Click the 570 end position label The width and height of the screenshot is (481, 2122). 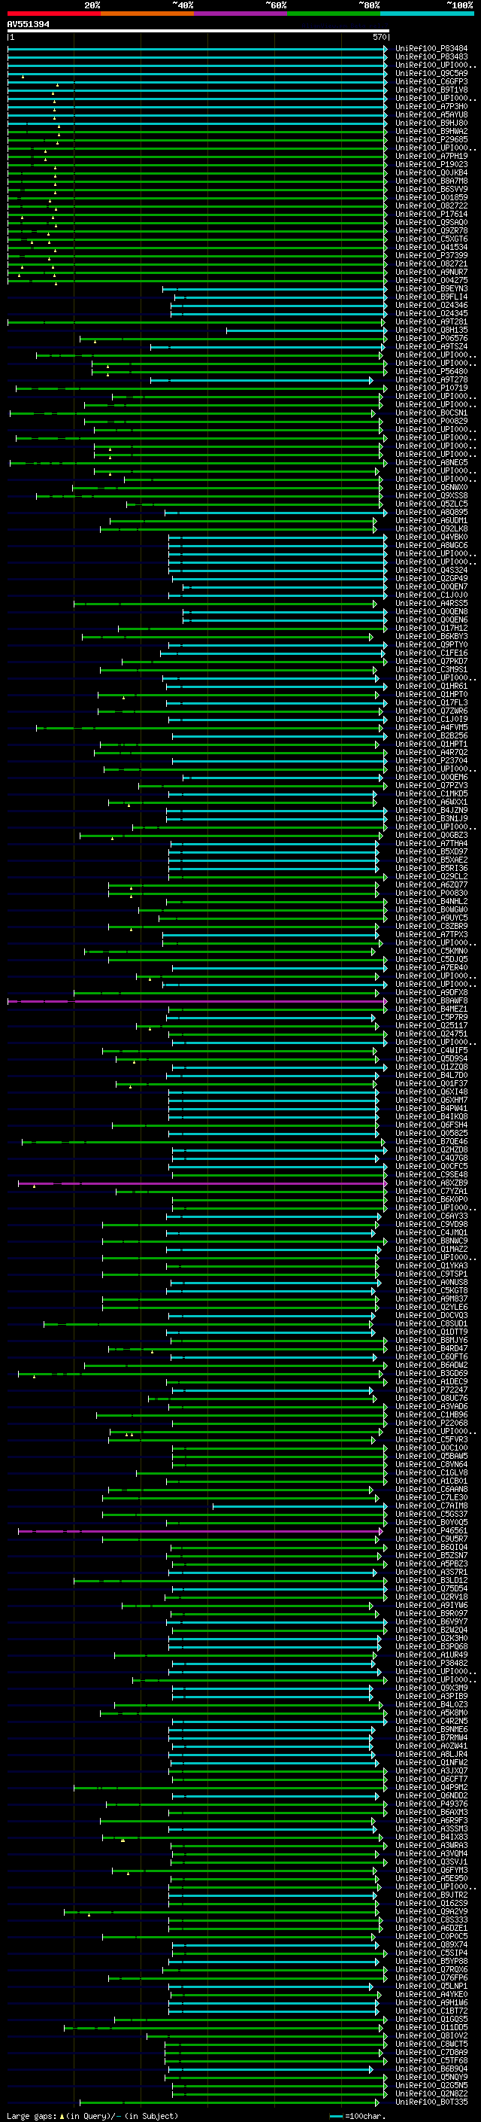[379, 37]
